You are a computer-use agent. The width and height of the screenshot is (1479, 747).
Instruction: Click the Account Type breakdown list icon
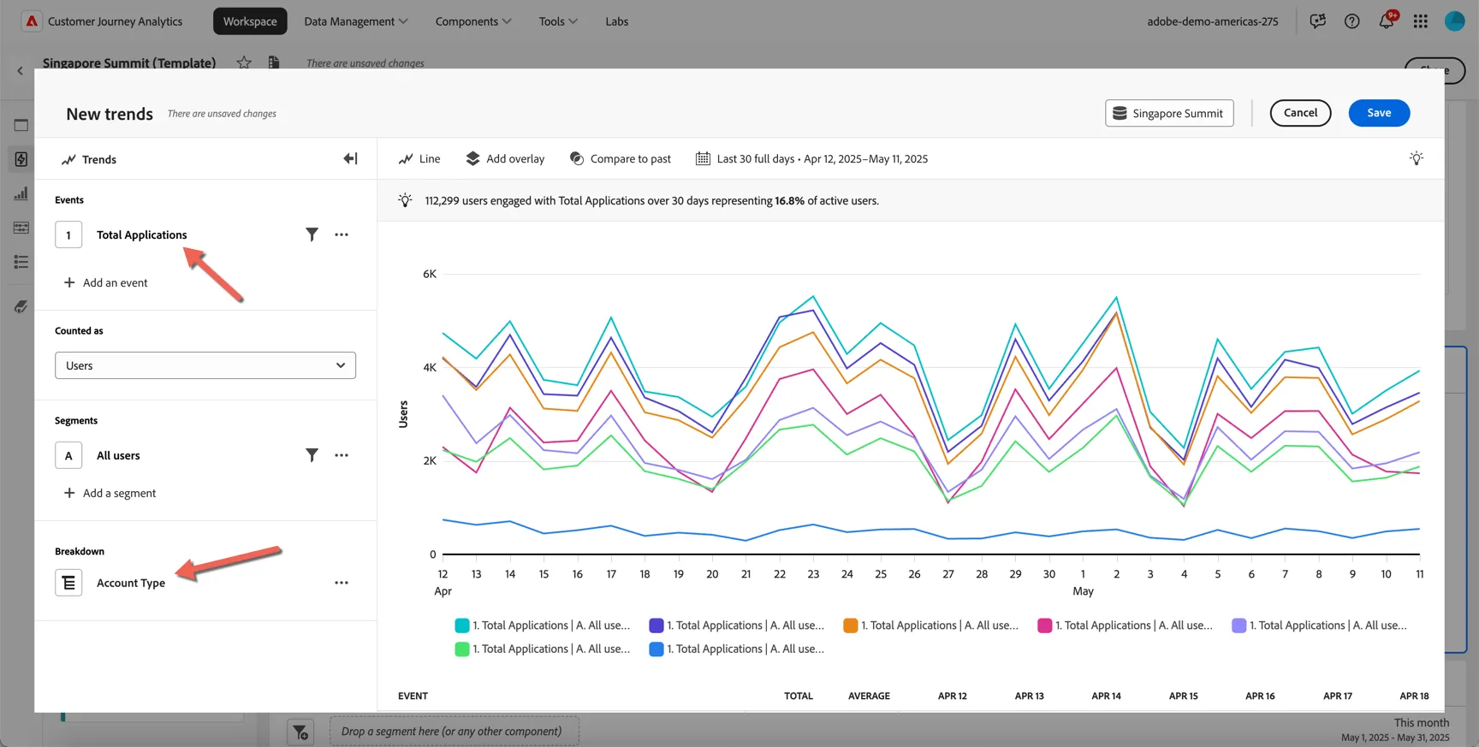pos(68,583)
